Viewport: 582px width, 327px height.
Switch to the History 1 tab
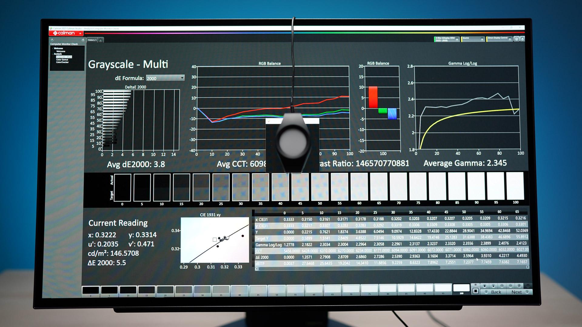[92, 40]
